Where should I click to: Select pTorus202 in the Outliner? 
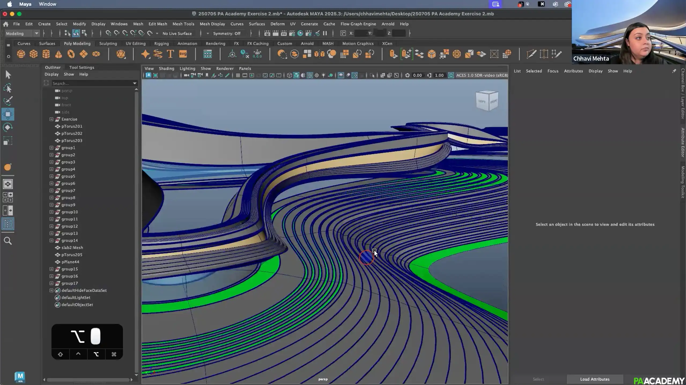[71, 133]
